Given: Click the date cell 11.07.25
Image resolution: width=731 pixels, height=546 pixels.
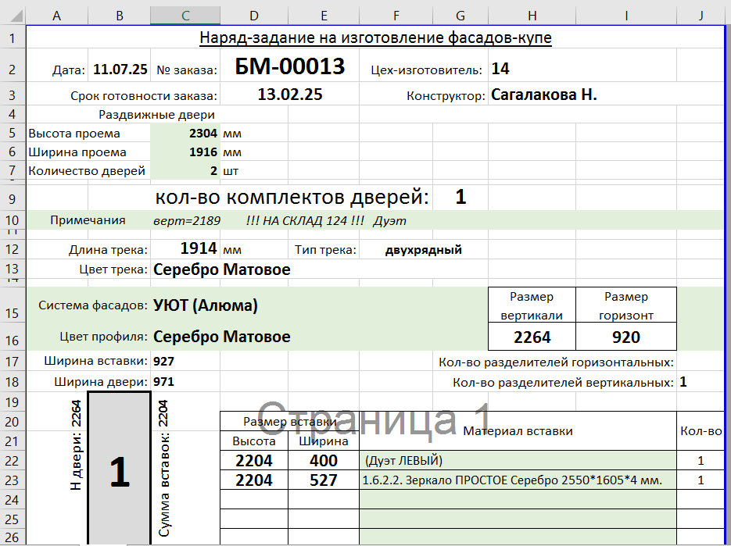Looking at the screenshot, I should (x=120, y=70).
